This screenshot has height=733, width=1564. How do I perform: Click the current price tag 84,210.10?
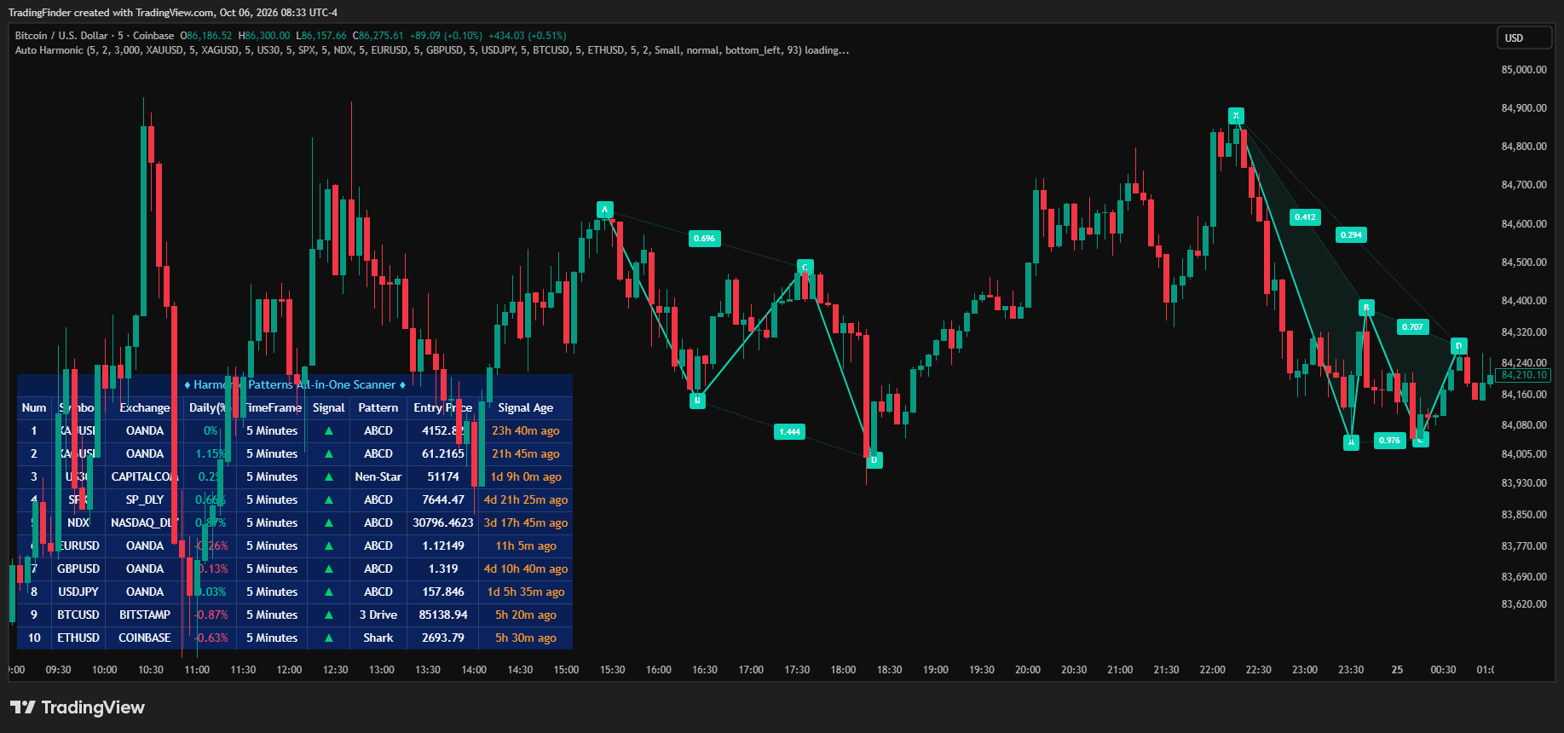(1524, 375)
